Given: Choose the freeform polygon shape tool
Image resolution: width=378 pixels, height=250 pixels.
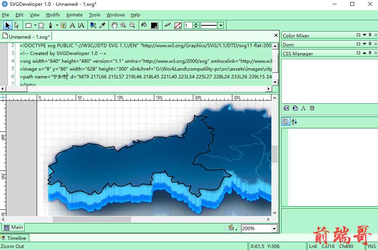Looking at the screenshot, I should tap(41, 25).
